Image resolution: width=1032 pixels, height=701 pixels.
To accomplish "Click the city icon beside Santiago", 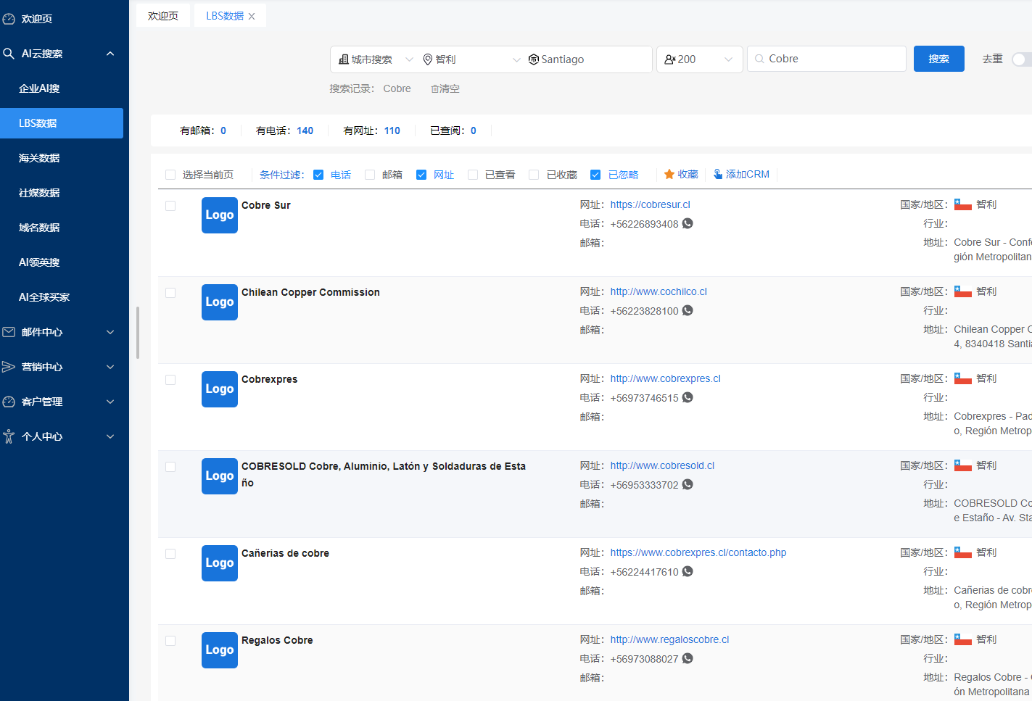I will click(x=534, y=59).
